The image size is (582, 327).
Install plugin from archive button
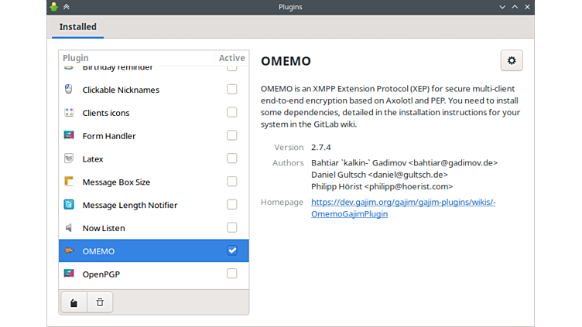click(x=74, y=302)
